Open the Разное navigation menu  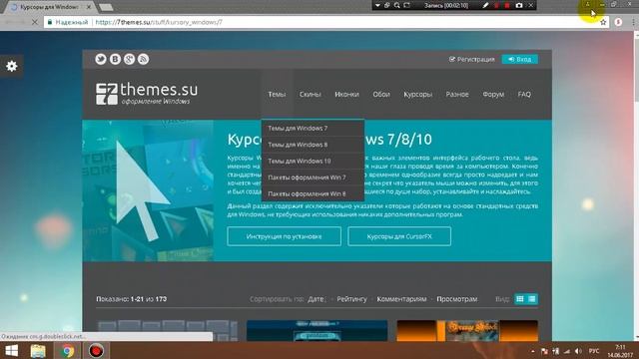pos(457,94)
